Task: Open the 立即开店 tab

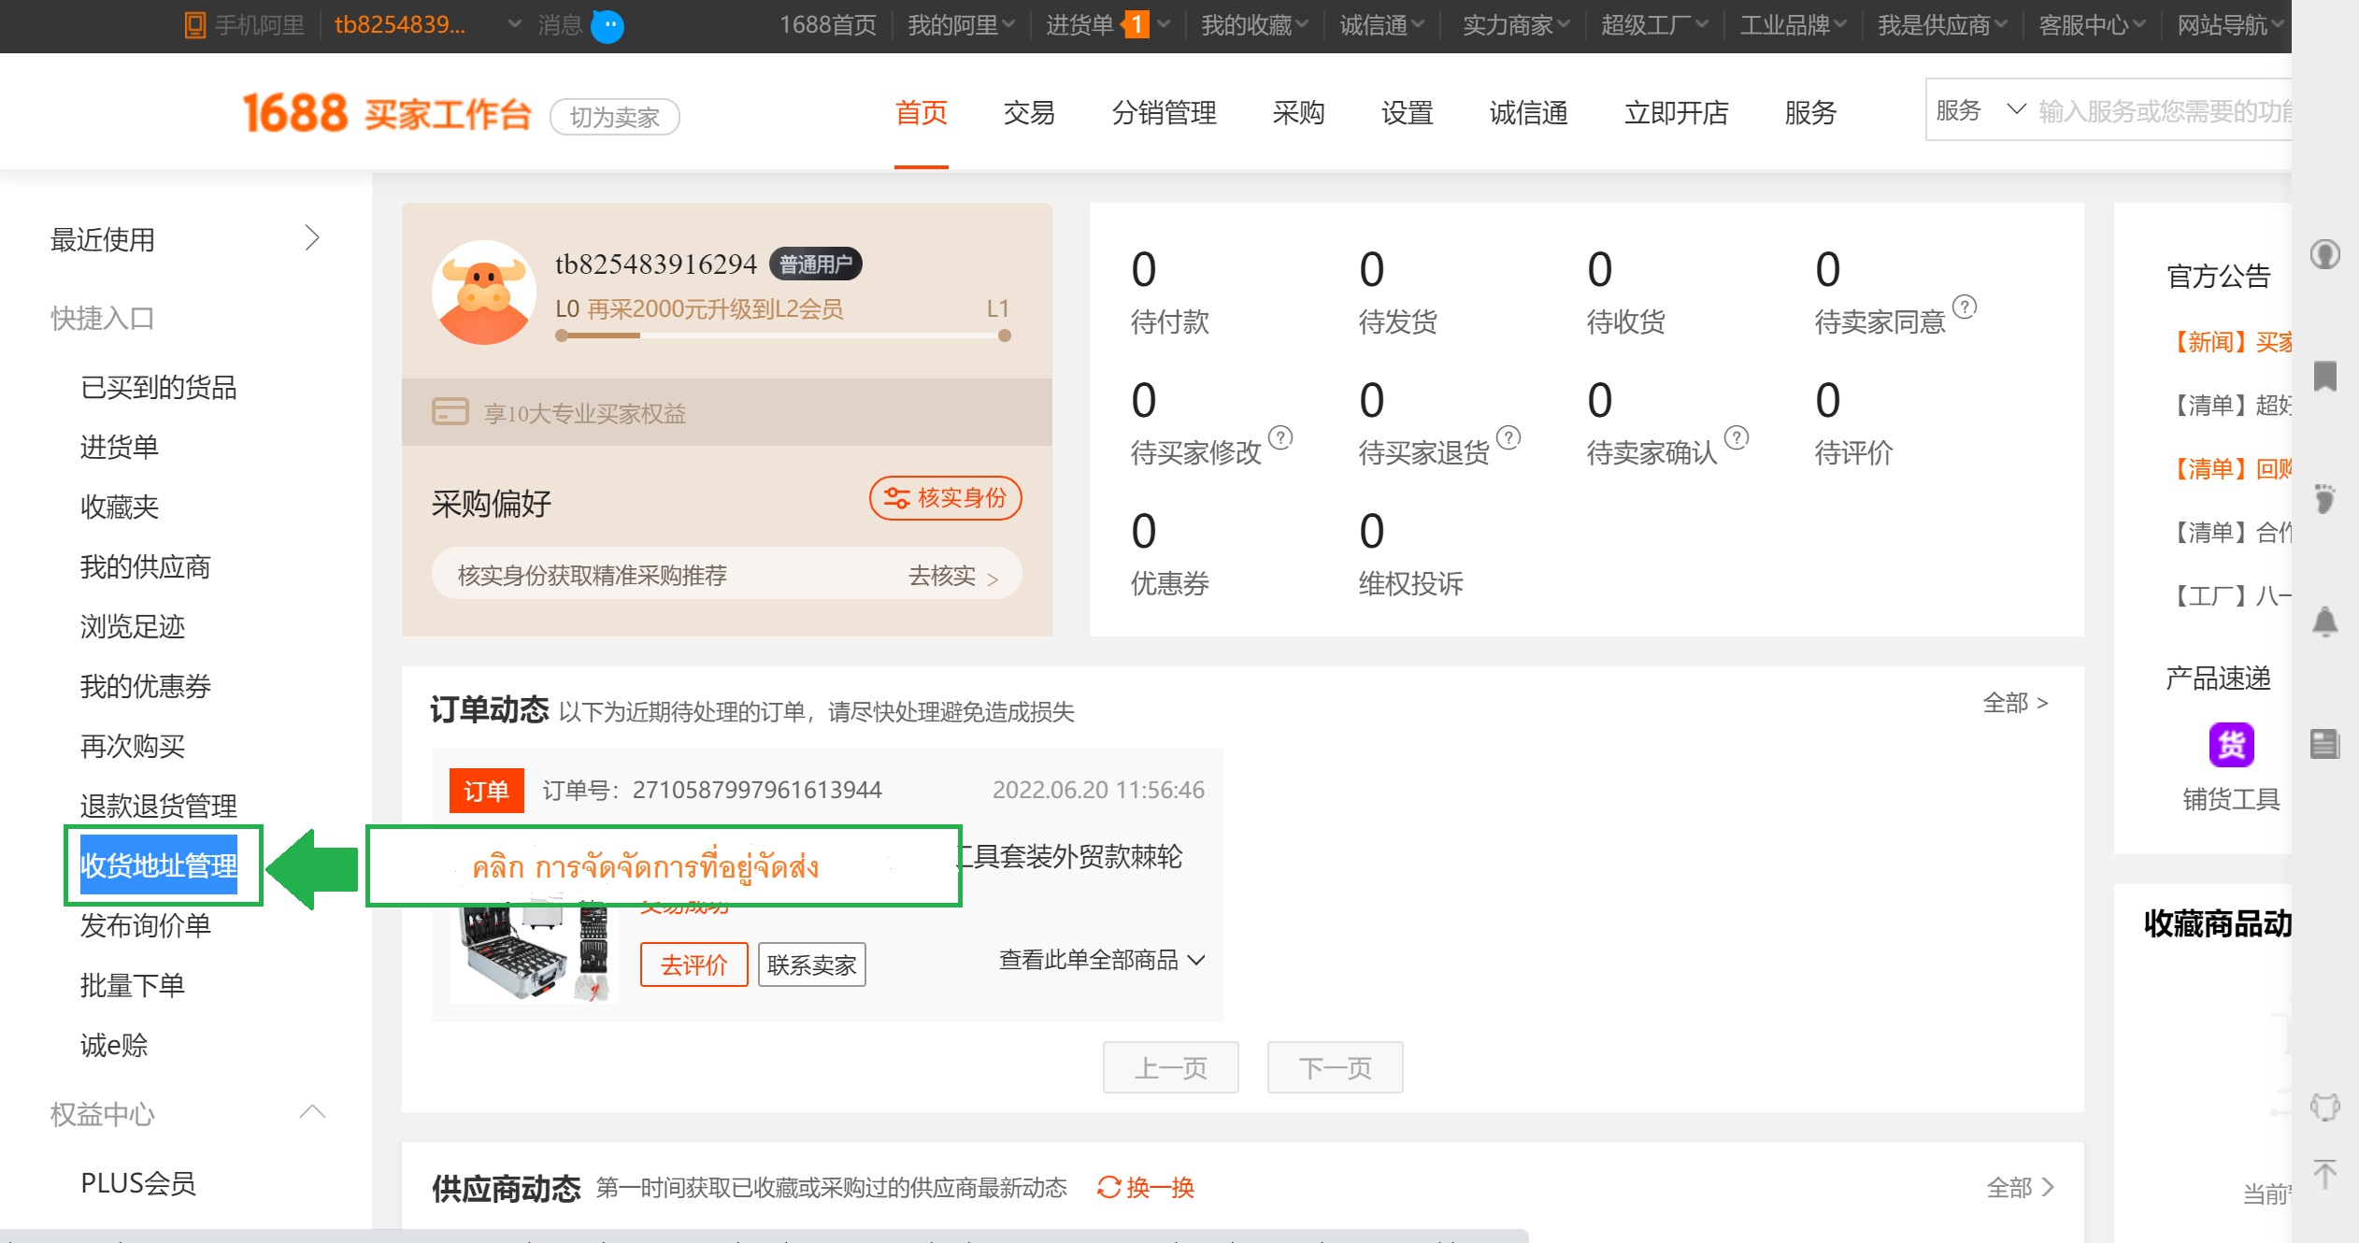Action: (x=1676, y=112)
